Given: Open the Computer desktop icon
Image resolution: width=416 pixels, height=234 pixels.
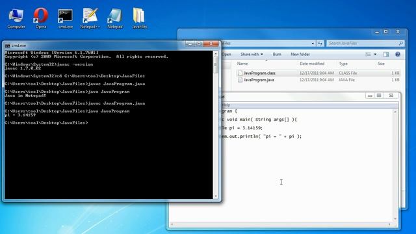Looking at the screenshot, I should point(16,18).
